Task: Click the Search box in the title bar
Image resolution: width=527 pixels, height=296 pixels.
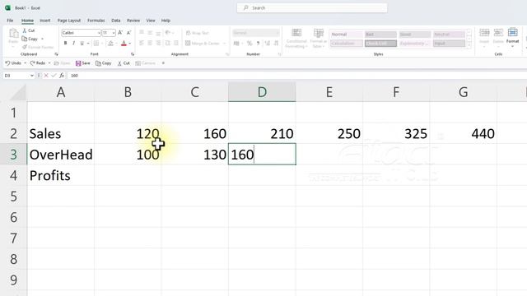Action: (311, 7)
